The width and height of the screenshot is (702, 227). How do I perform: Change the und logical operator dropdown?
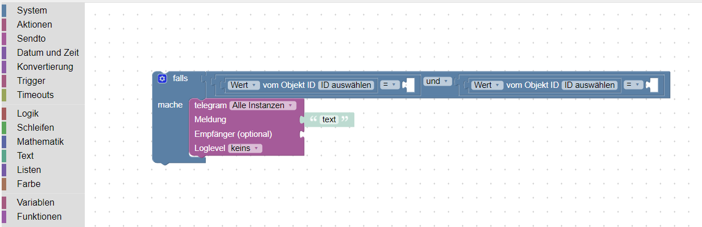(x=437, y=81)
